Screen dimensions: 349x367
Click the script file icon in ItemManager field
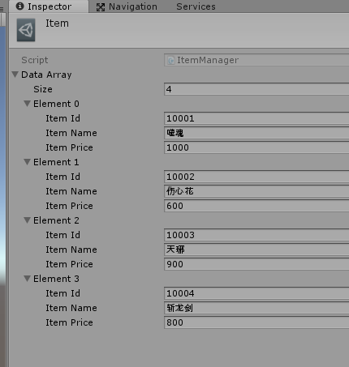(170, 60)
